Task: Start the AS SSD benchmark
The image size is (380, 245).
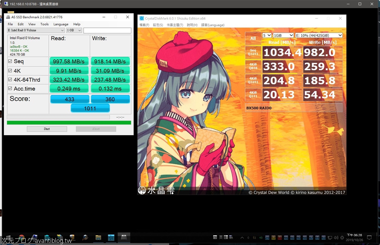Action: (47, 129)
